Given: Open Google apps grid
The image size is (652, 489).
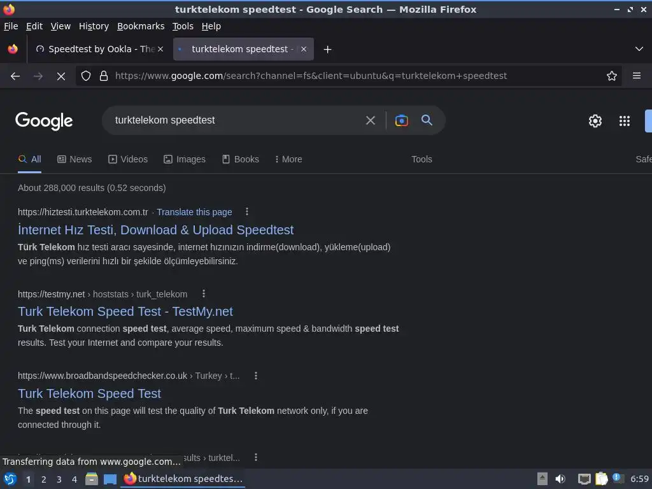Looking at the screenshot, I should coord(625,121).
